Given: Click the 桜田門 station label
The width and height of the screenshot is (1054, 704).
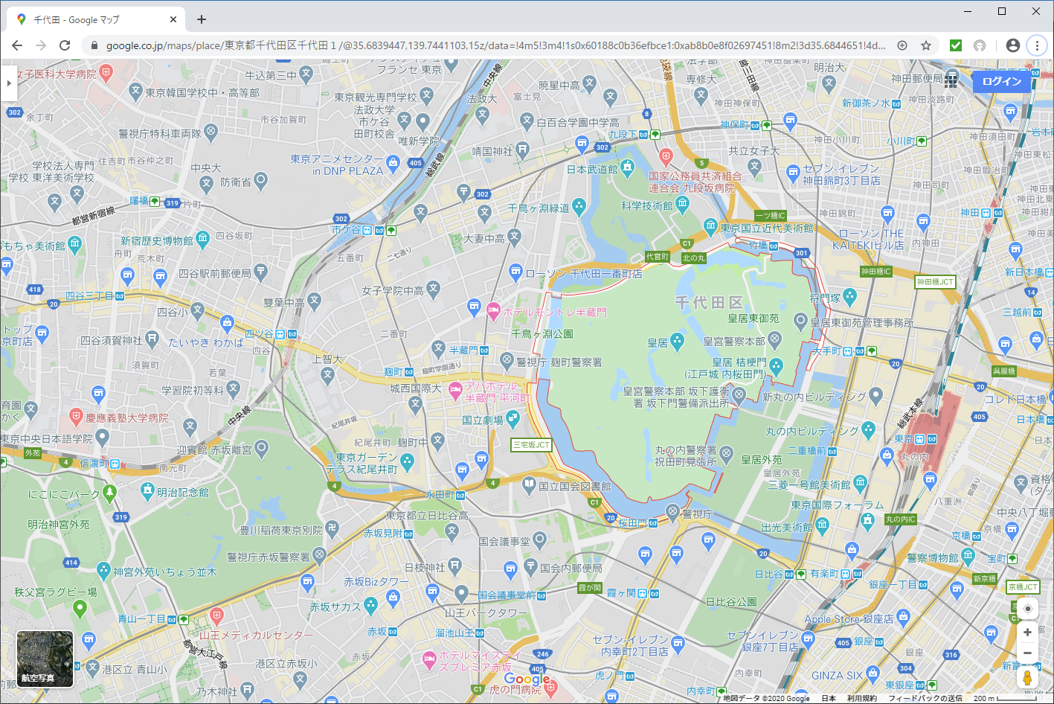Looking at the screenshot, I should (633, 523).
